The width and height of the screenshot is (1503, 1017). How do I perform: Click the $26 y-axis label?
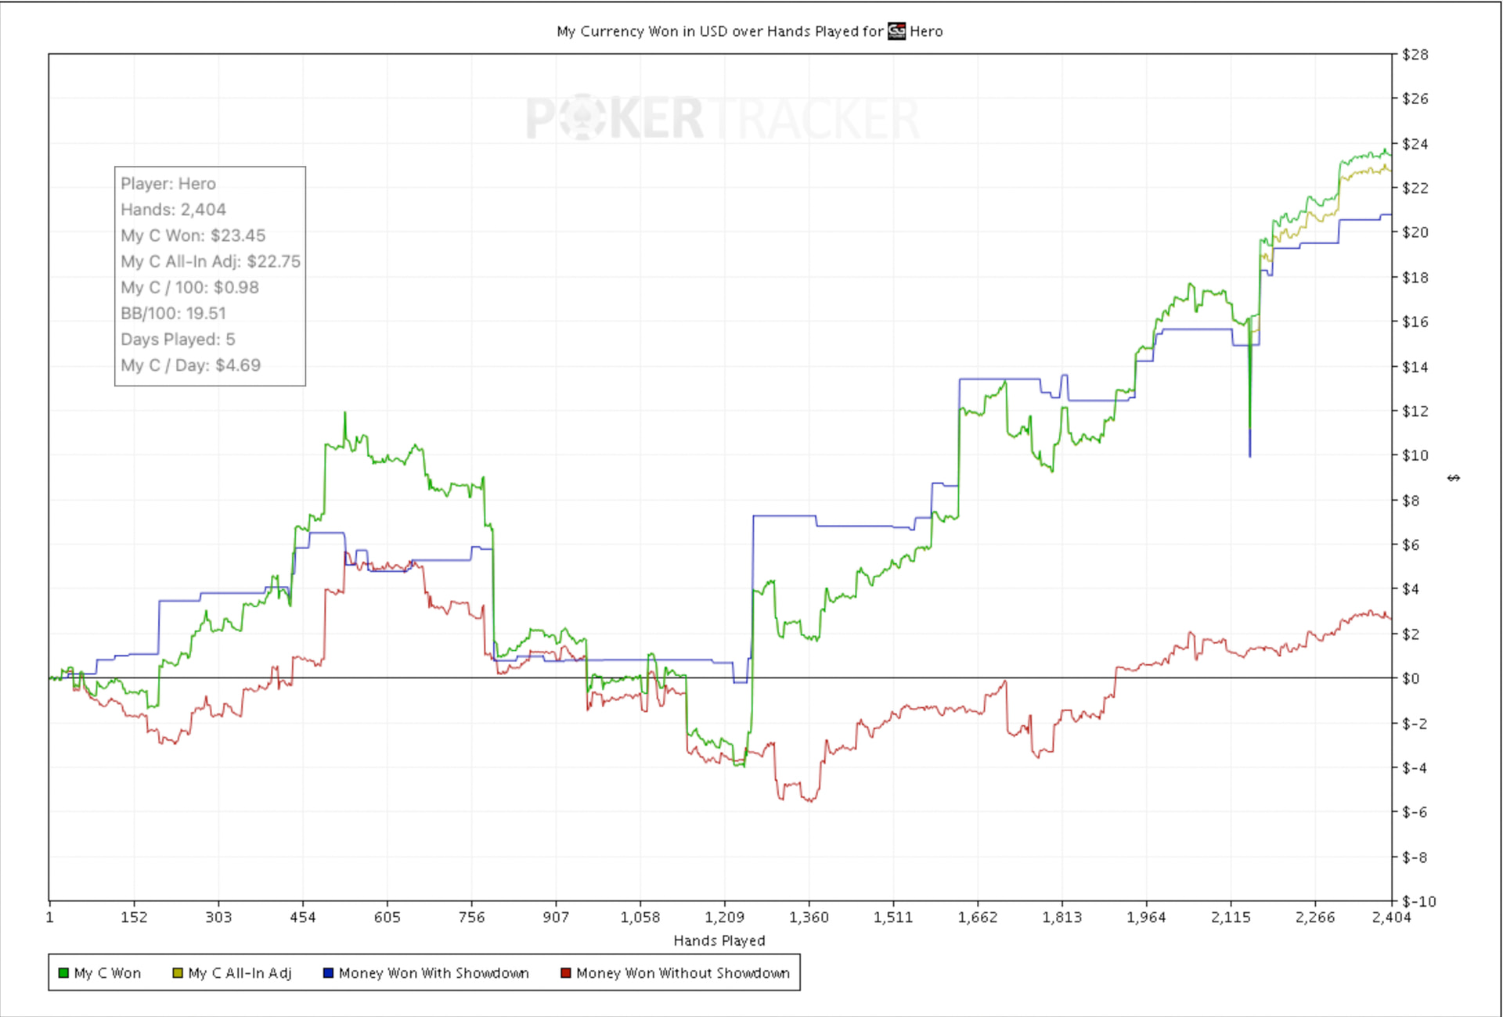click(1415, 99)
